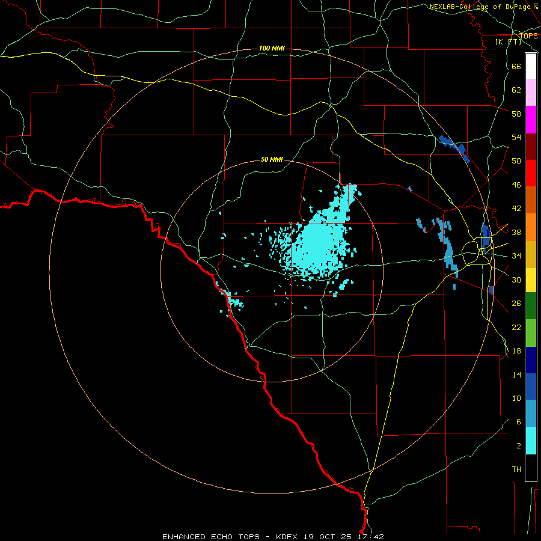Click the legend value 30
This screenshot has height=541, width=541.
point(516,280)
